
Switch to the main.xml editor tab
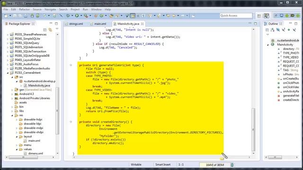pyautogui.click(x=100, y=24)
